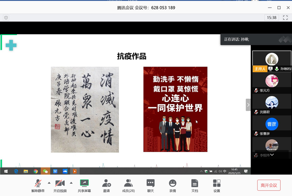Open the 成员(28) members list
This screenshot has width=292, height=196.
tap(128, 185)
